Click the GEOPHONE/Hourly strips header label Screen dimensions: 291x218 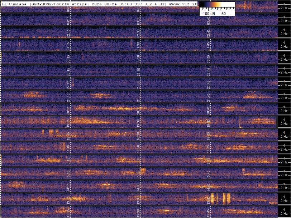coord(59,4)
